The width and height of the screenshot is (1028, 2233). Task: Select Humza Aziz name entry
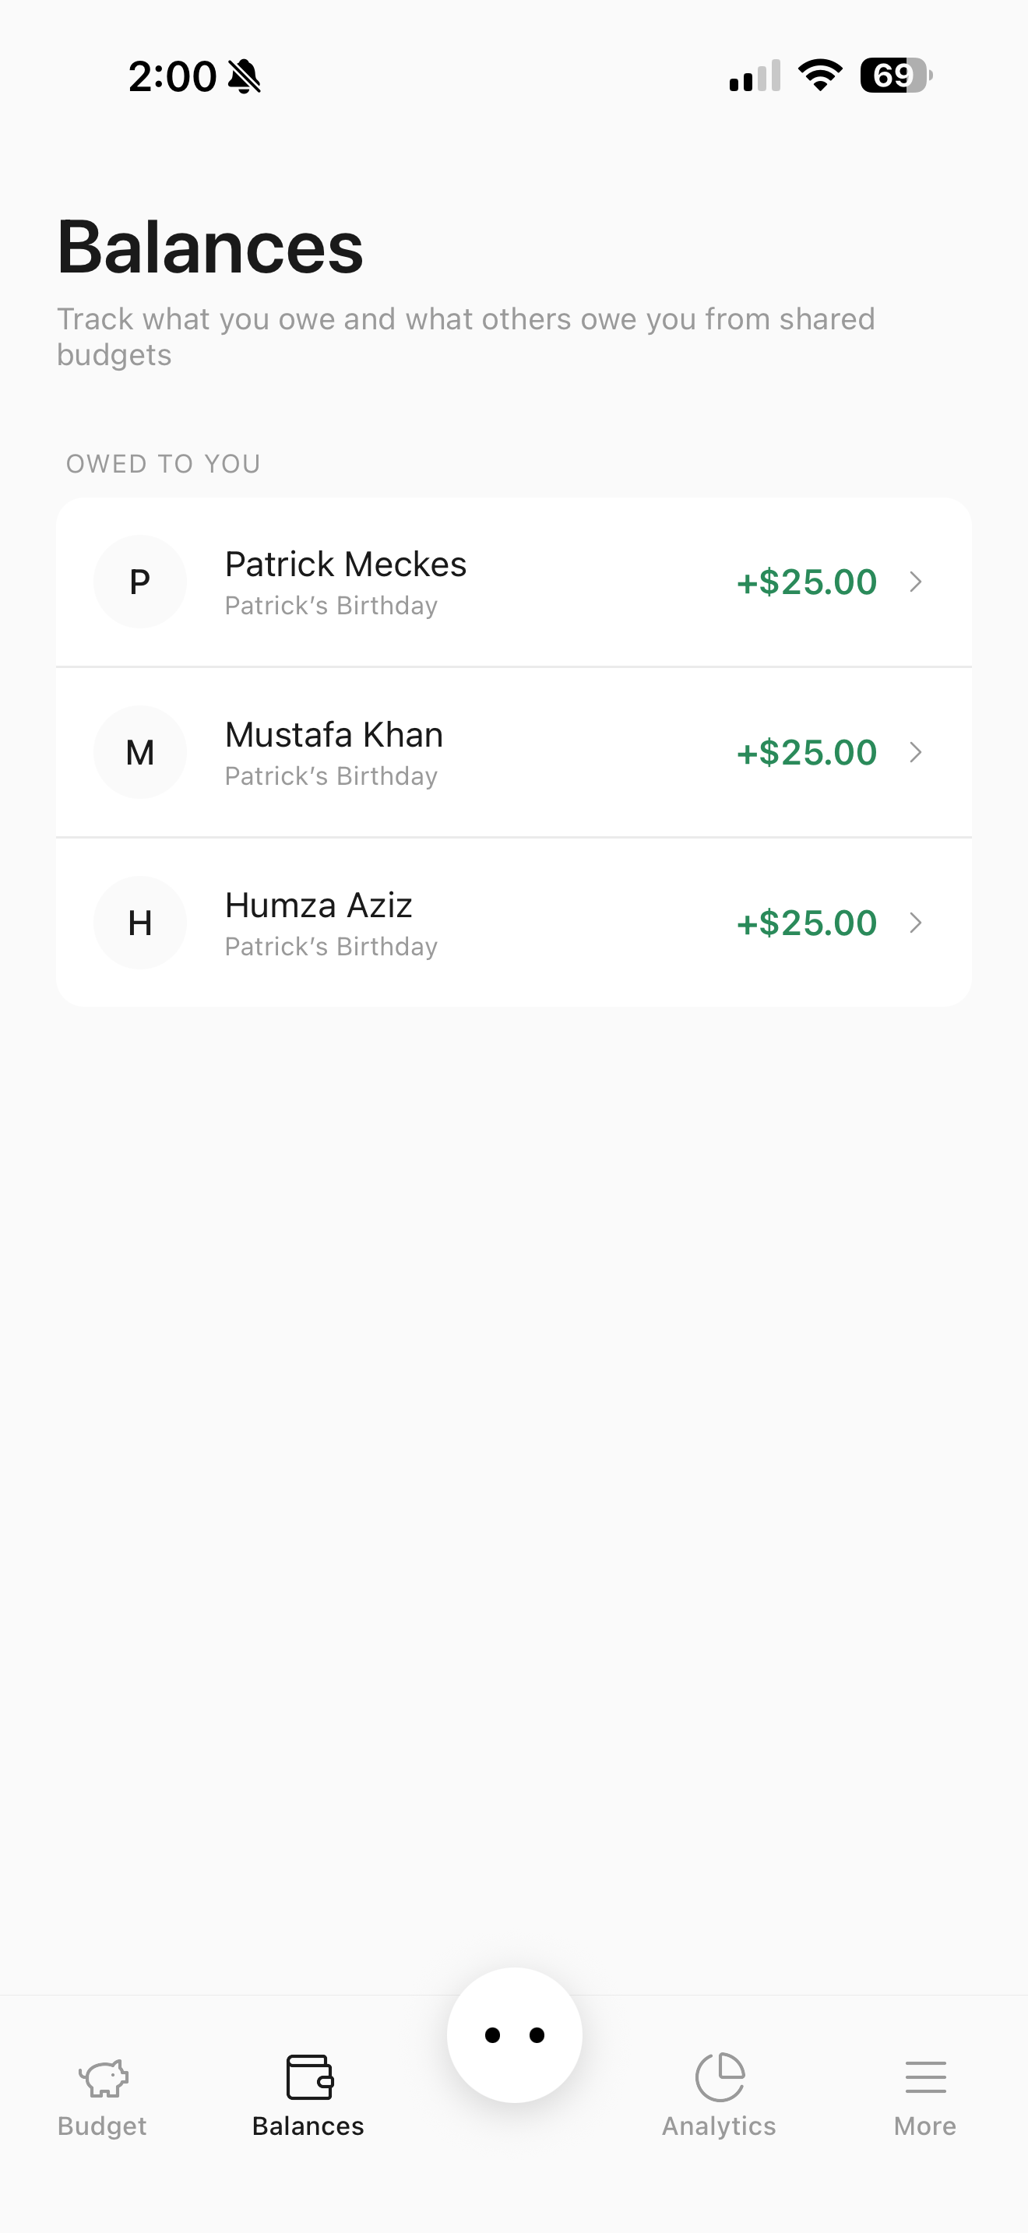tap(318, 906)
